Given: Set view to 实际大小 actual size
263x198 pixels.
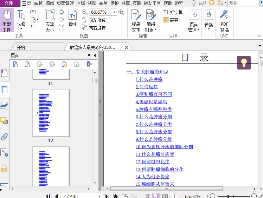Looking at the screenshot, I should tap(50, 21).
